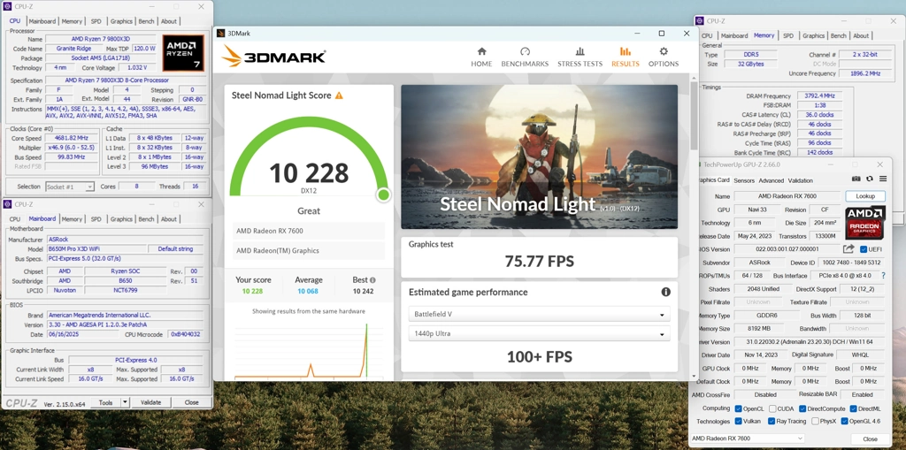Click the Tools button in CPU-Z
Screen dimensions: 906x450
tap(106, 402)
